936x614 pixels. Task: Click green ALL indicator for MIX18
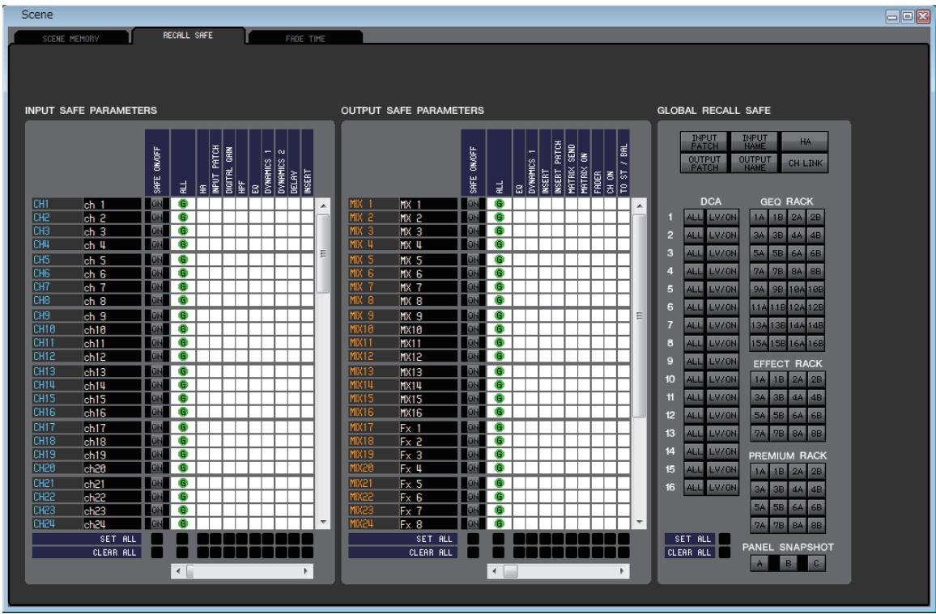point(500,441)
